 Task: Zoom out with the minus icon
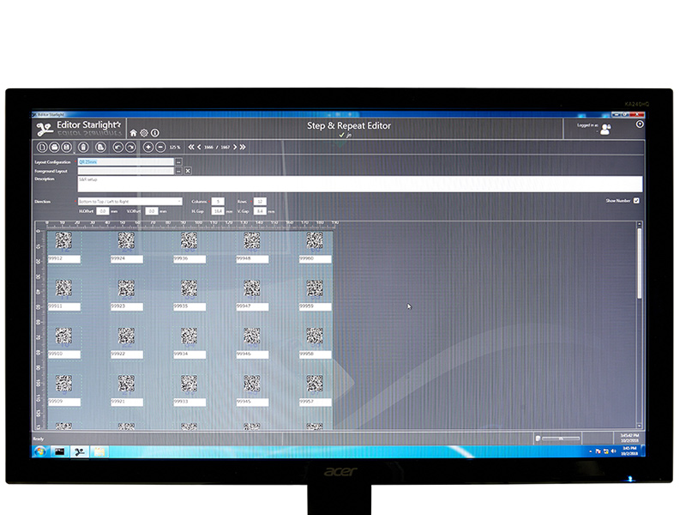160,147
